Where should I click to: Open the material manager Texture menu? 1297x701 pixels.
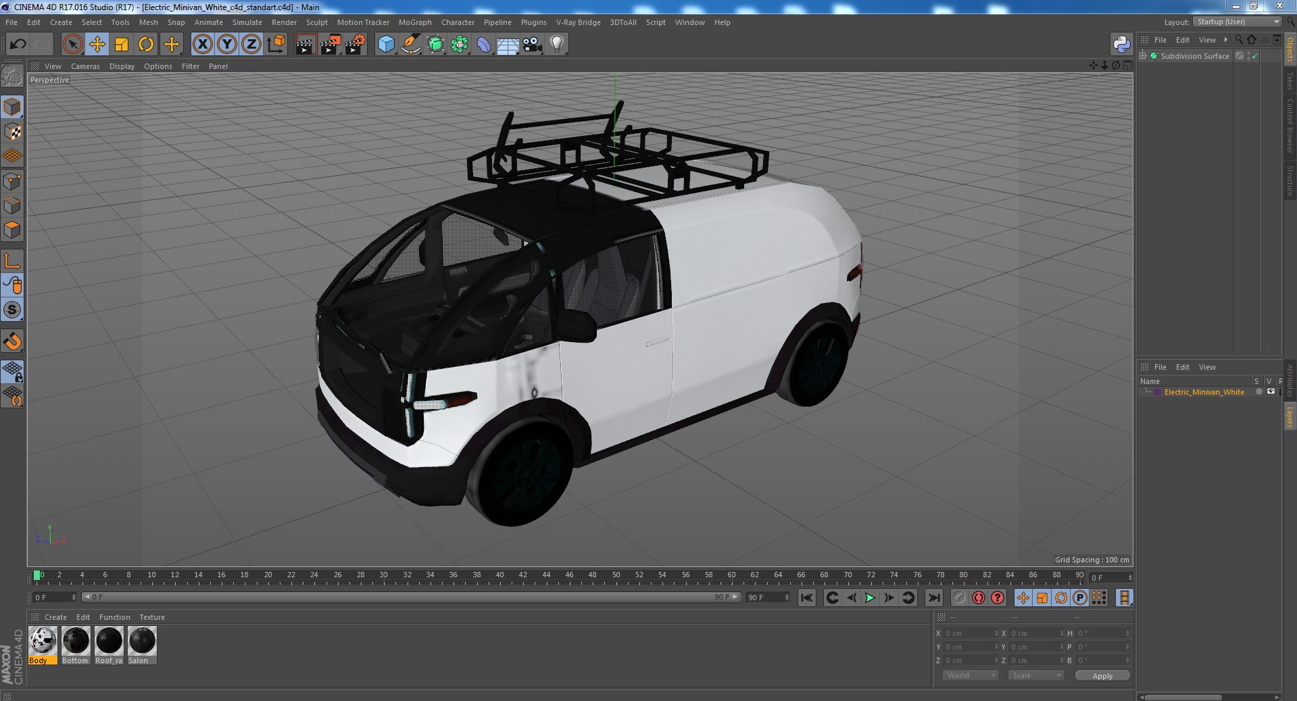tap(152, 617)
